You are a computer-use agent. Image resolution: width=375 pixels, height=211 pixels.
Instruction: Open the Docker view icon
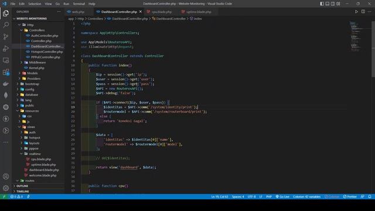[x=6, y=83]
